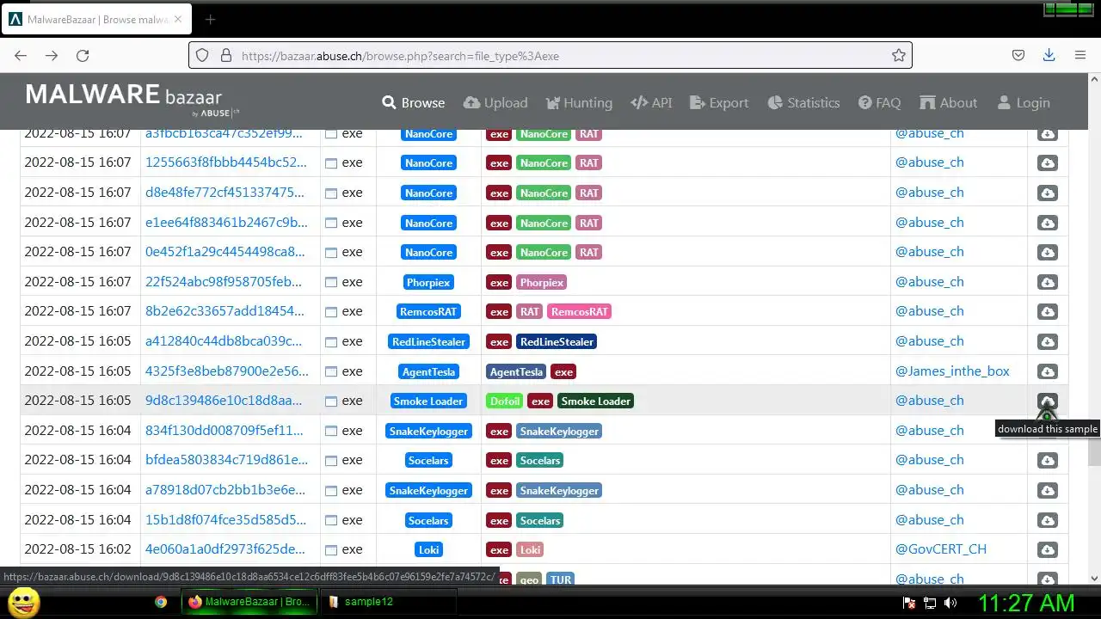Launch Chrome from the taskbar
Screen dimensions: 1101x619
click(x=161, y=602)
